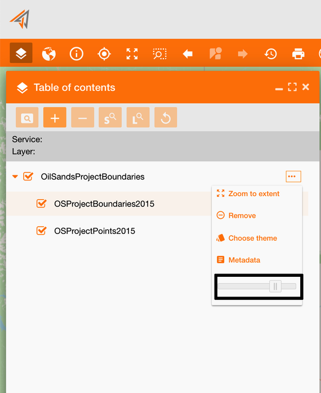Image resolution: width=321 pixels, height=393 pixels.
Task: Select the OSProjectPoints2015 layer name
Action: point(95,231)
